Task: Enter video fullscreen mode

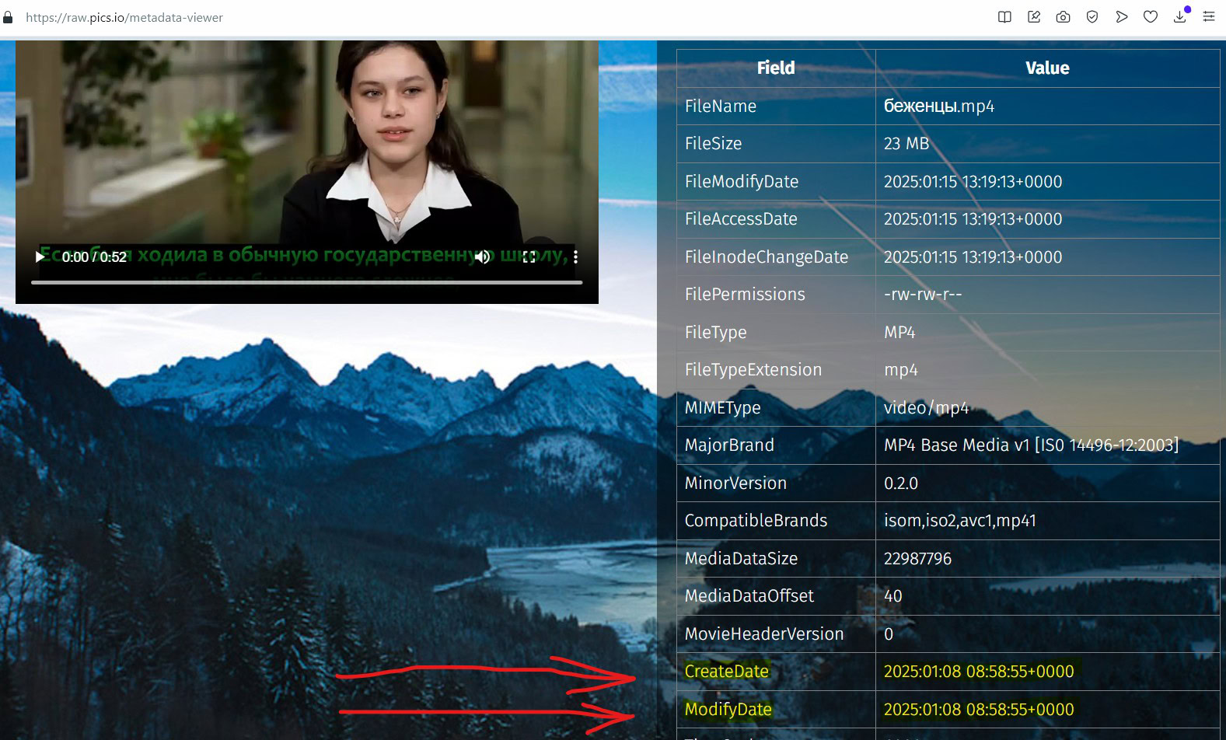Action: point(529,257)
